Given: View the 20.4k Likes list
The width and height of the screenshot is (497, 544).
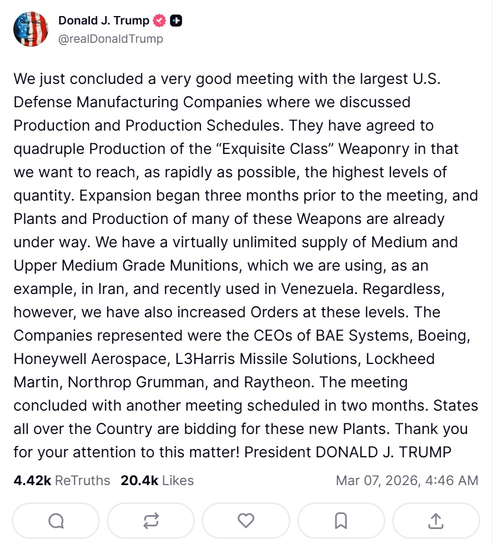Looking at the screenshot, I should [157, 480].
